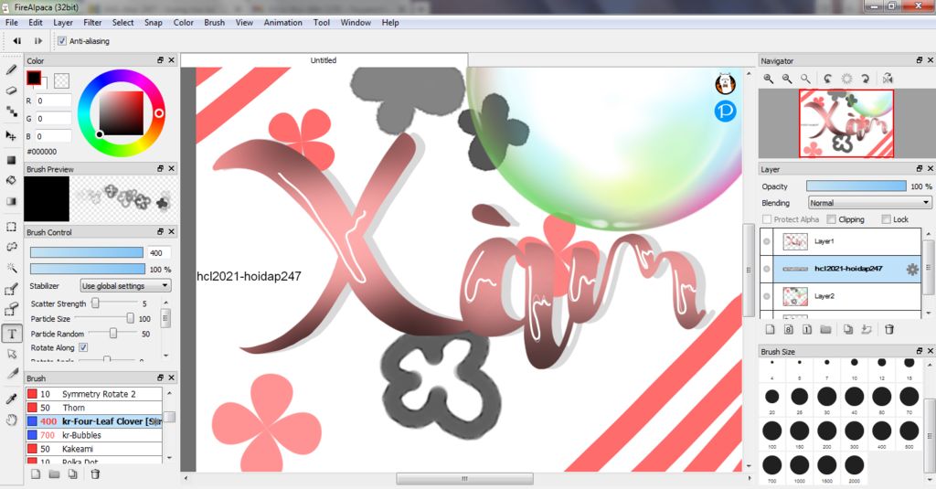Select the Eyedropper tool
936x489 pixels.
(x=11, y=399)
